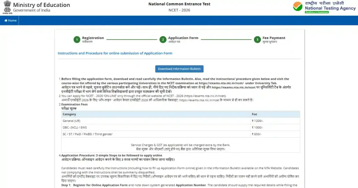Open the Registration step label
Screen dimensions: 358x188
click(93, 38)
